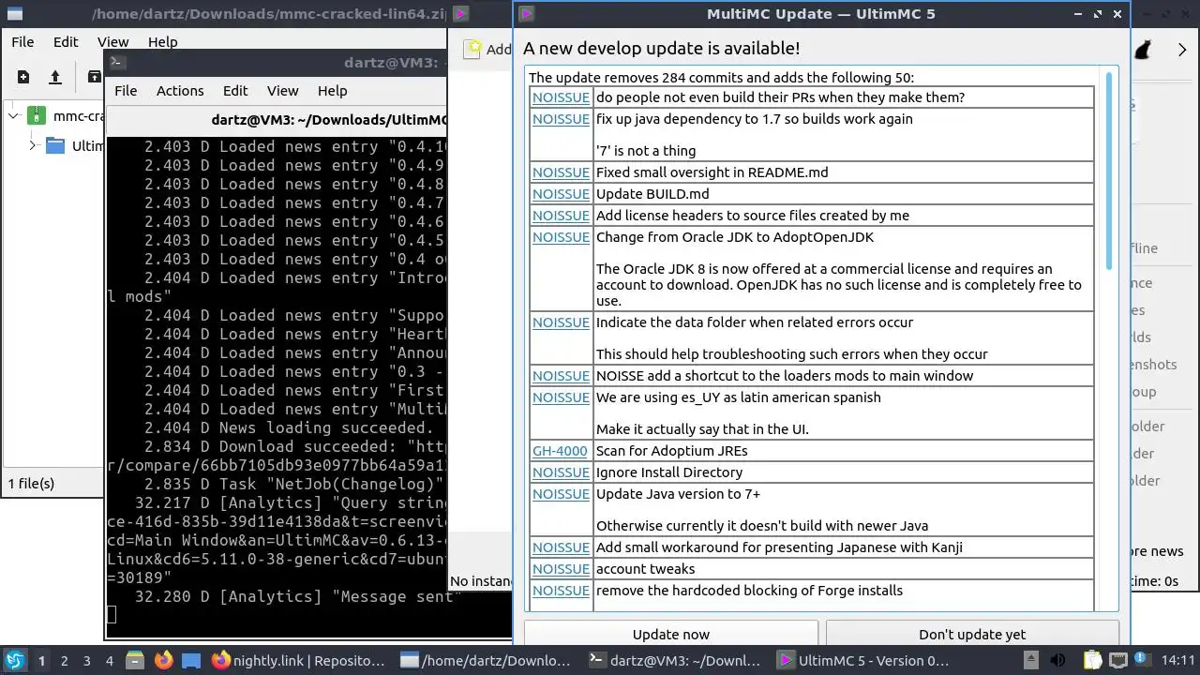
Task: Click the Add Instance star icon in UltimMC
Action: pyautogui.click(x=473, y=49)
